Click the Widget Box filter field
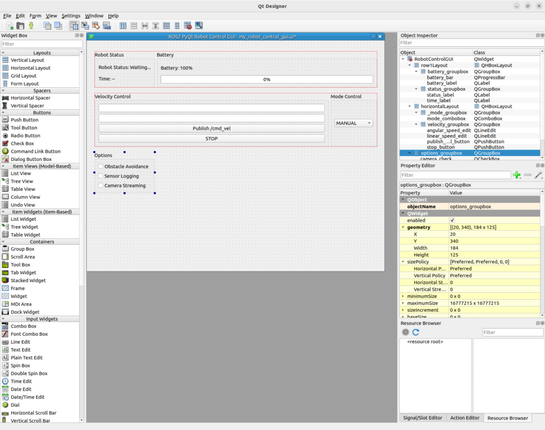 [42, 44]
